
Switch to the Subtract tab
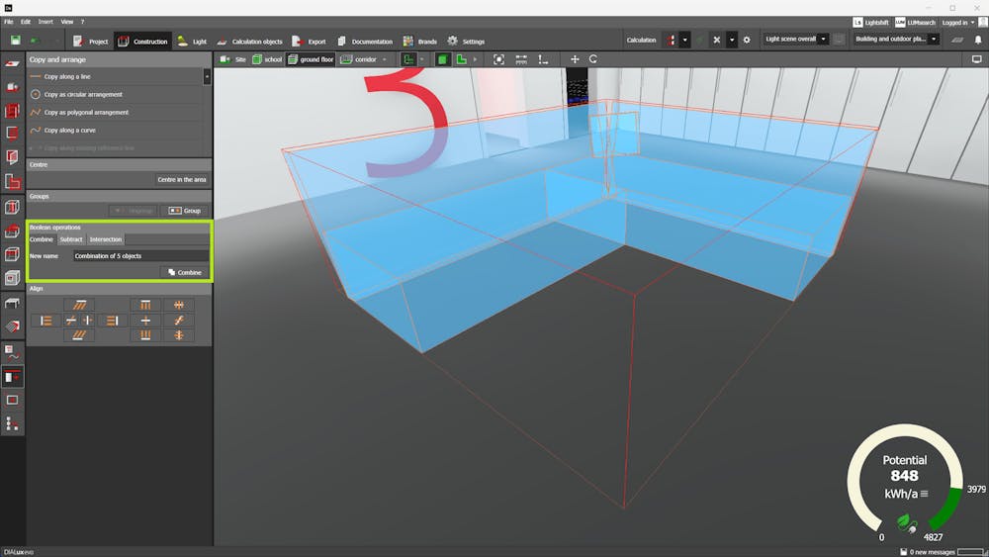pyautogui.click(x=71, y=239)
